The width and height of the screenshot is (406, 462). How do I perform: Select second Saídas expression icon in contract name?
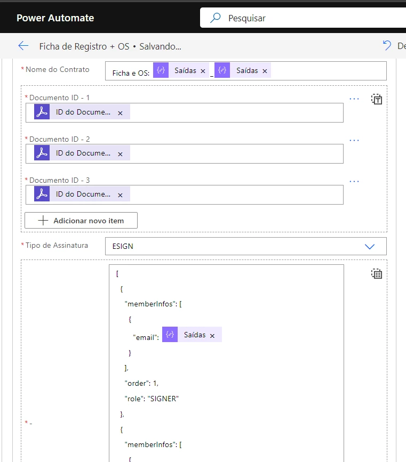[222, 70]
